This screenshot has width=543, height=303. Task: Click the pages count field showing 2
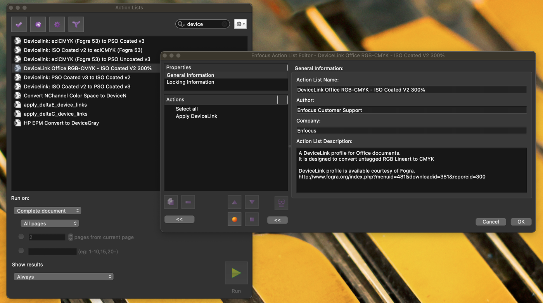point(47,237)
